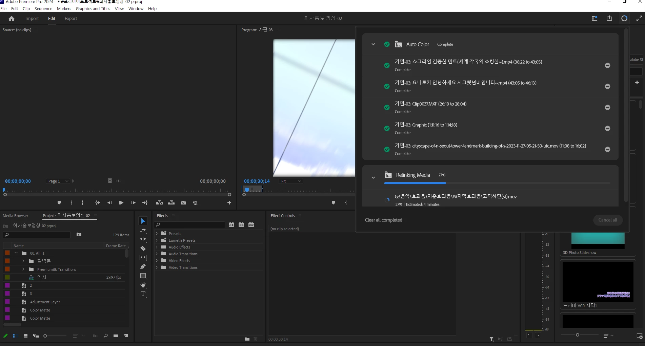Click the Cancel all button
This screenshot has width=645, height=346.
[608, 220]
